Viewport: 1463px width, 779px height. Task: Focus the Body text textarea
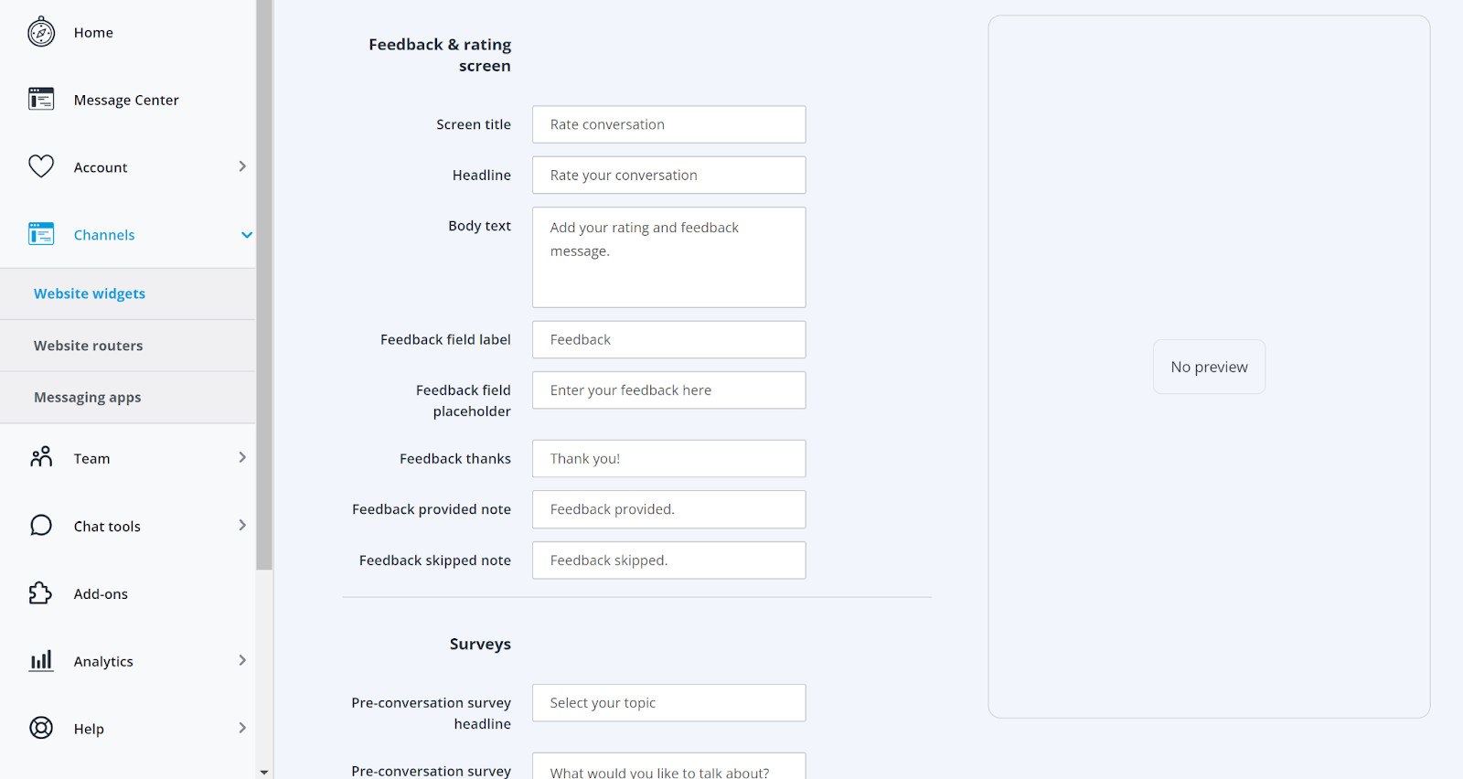coord(668,257)
